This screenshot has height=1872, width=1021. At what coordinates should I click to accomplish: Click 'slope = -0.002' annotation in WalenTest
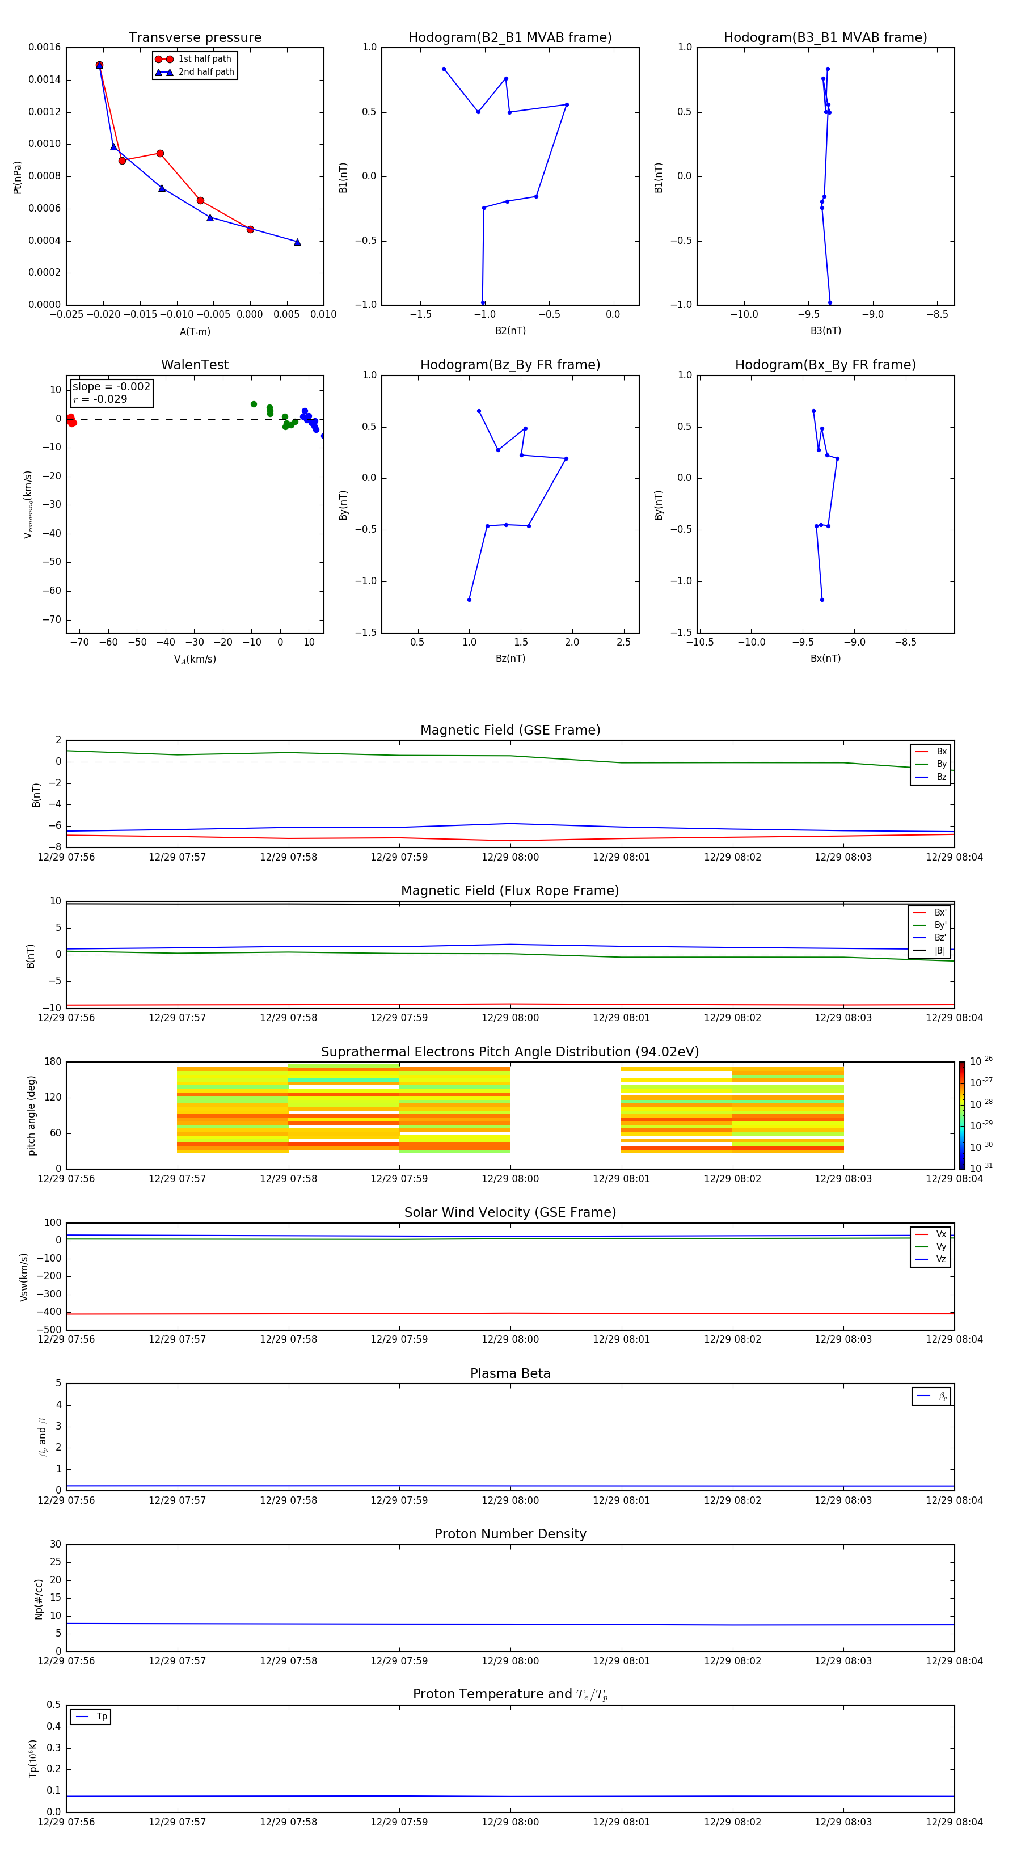coord(111,387)
